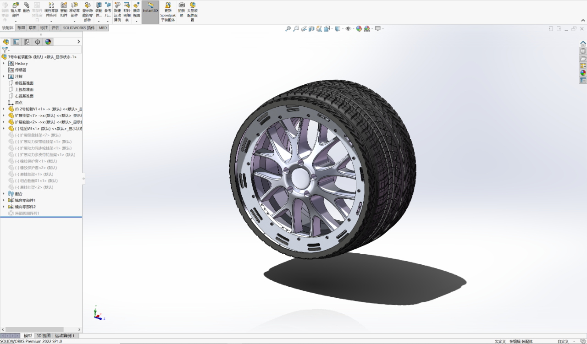Select 传感器 (Sensors) in the tree
Screen dimensions: 587x344
click(x=21, y=70)
